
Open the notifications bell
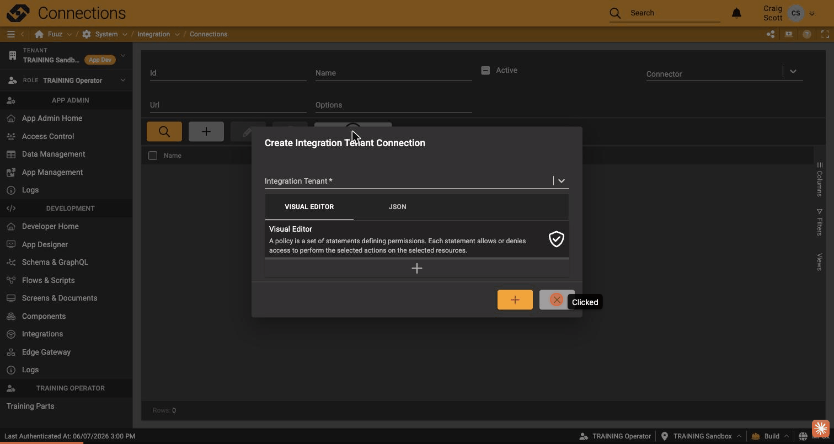736,13
